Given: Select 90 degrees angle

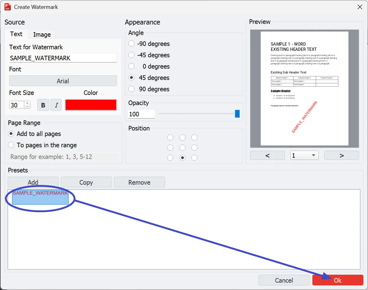Looking at the screenshot, I should coord(131,89).
